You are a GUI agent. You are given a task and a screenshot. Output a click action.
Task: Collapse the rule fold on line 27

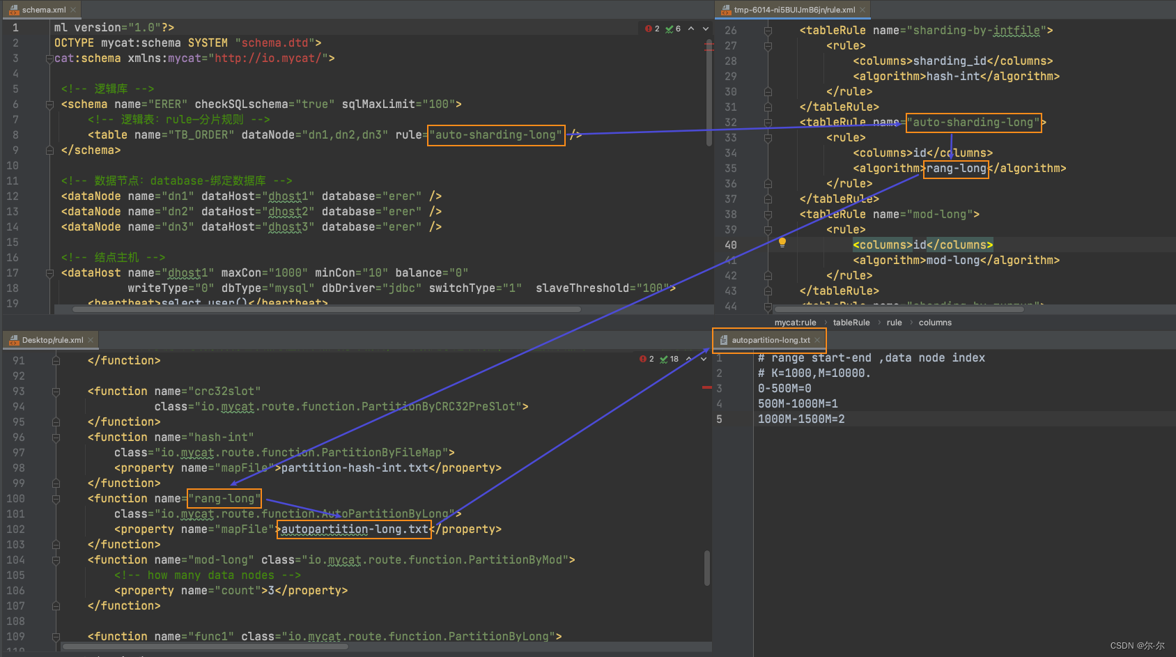768,46
